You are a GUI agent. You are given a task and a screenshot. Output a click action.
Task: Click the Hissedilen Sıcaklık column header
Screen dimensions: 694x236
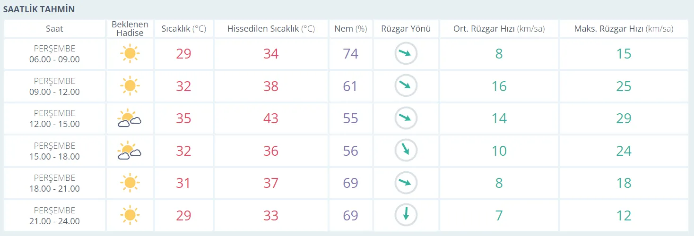tap(271, 29)
